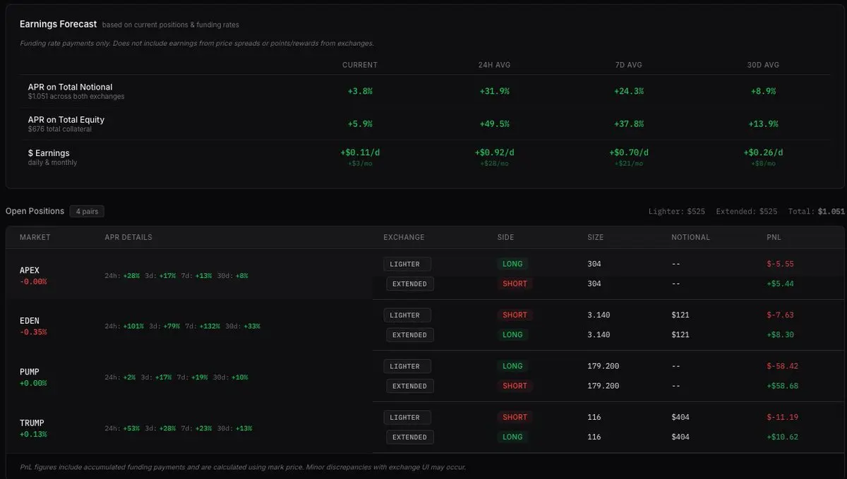The height and width of the screenshot is (479, 847).
Task: Select the 30D AVG column heading
Action: click(762, 65)
